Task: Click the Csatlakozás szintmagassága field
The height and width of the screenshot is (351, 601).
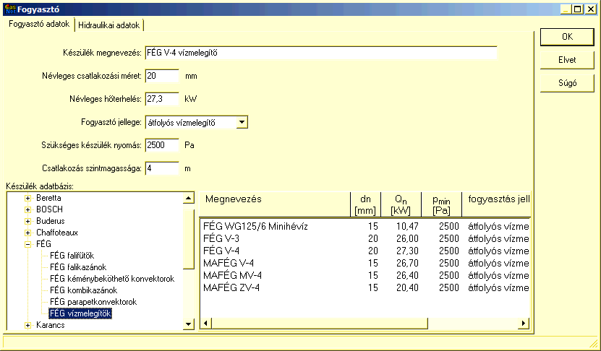Action: tap(162, 168)
